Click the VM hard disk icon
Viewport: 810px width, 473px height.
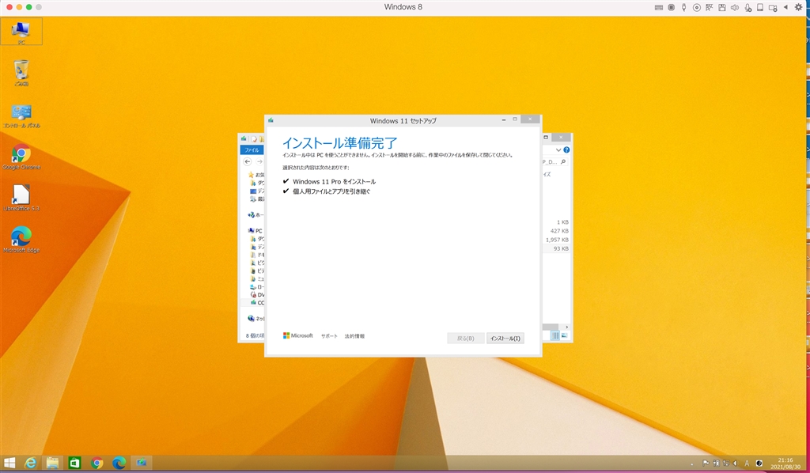760,7
